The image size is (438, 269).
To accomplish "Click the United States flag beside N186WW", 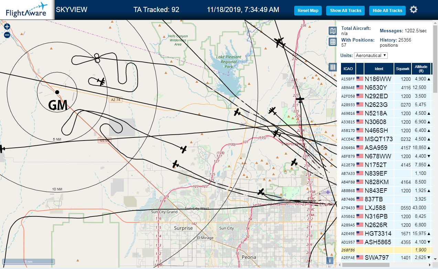I will 360,79.
